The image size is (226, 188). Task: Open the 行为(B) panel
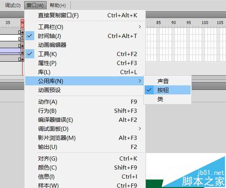click(85, 111)
